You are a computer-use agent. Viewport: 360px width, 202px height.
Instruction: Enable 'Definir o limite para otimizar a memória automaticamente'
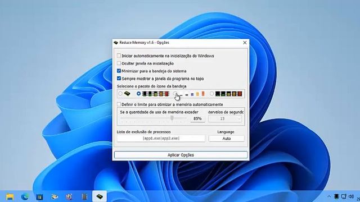point(119,104)
